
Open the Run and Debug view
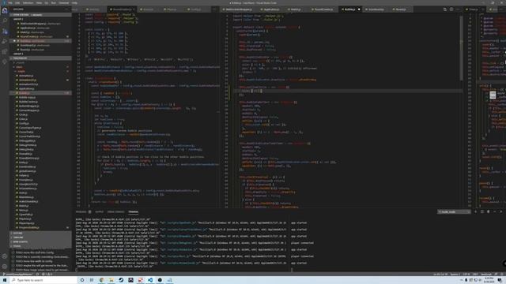[5, 42]
